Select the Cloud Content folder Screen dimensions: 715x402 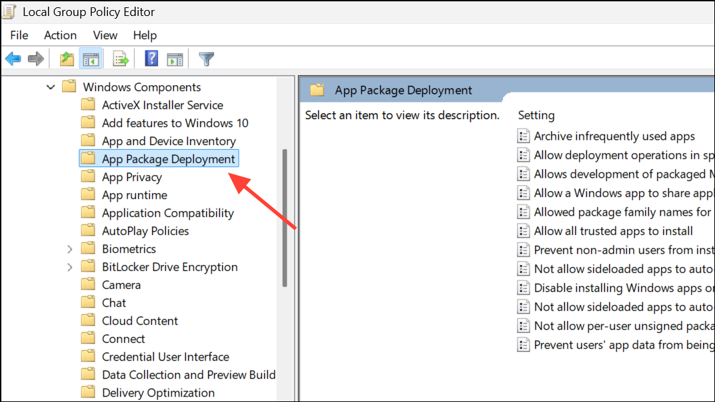(140, 321)
